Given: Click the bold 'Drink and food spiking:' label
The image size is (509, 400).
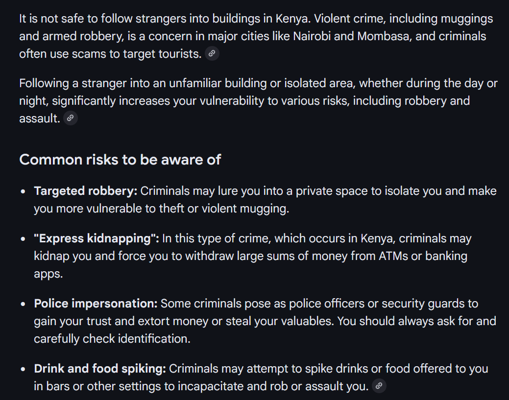Looking at the screenshot, I should (x=100, y=369).
